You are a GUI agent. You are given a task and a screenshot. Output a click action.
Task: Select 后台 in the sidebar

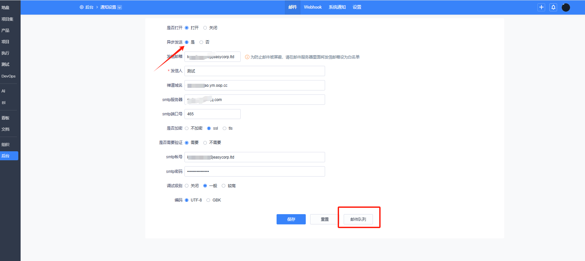click(x=9, y=156)
